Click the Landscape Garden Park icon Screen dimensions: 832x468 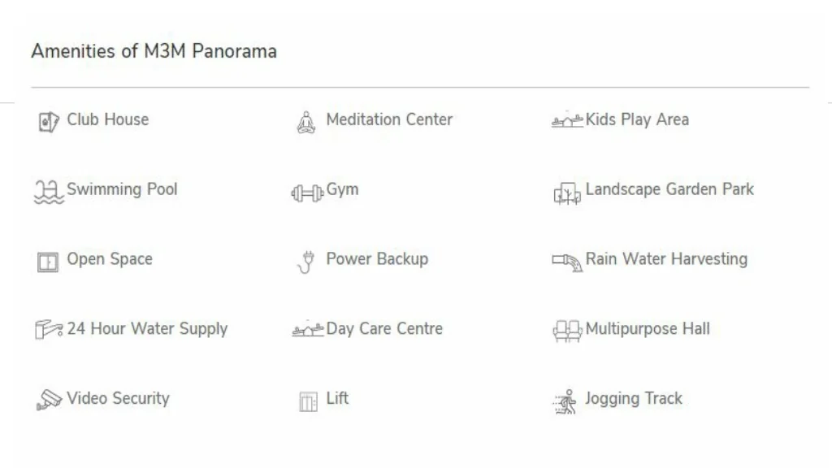[567, 193]
